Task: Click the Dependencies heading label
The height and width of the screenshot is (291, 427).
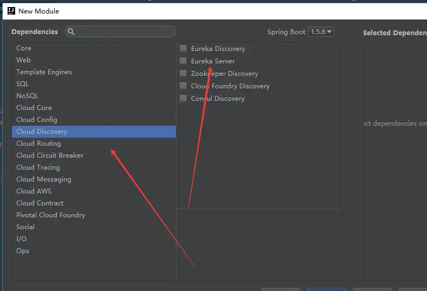Action: tap(35, 31)
